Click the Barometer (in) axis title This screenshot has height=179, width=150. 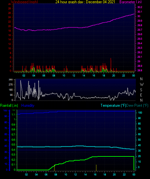click(130, 2)
